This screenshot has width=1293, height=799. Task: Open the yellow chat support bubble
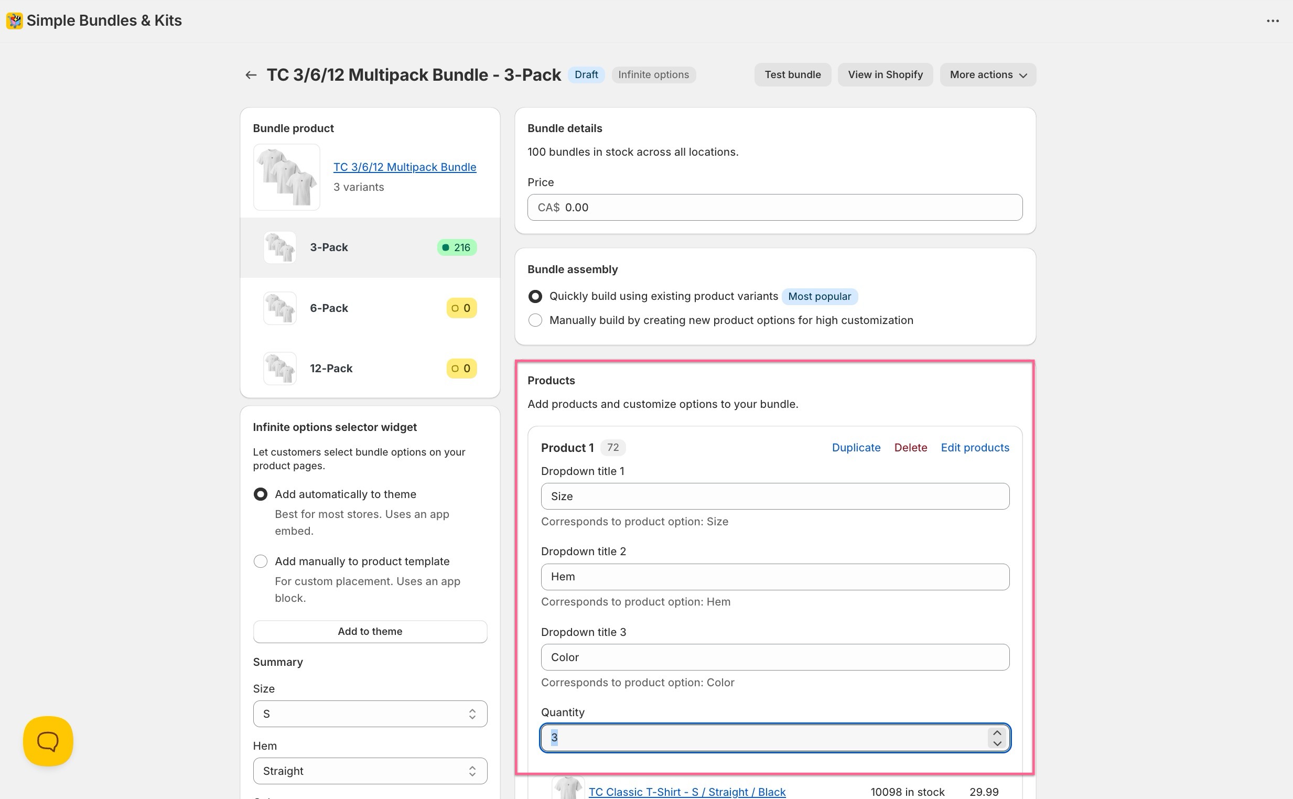pos(48,741)
